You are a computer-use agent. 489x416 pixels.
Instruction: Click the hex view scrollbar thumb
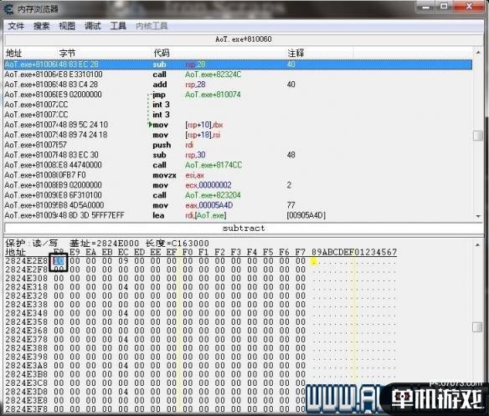click(477, 327)
